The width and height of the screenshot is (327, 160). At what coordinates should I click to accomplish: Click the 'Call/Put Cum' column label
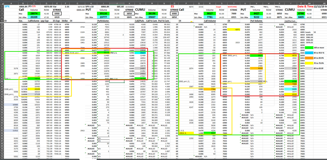pos(290,20)
